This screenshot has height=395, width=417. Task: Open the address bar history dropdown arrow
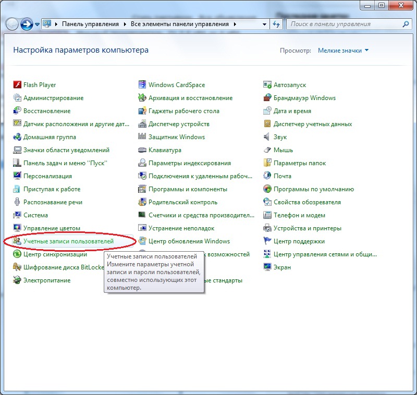(264, 24)
